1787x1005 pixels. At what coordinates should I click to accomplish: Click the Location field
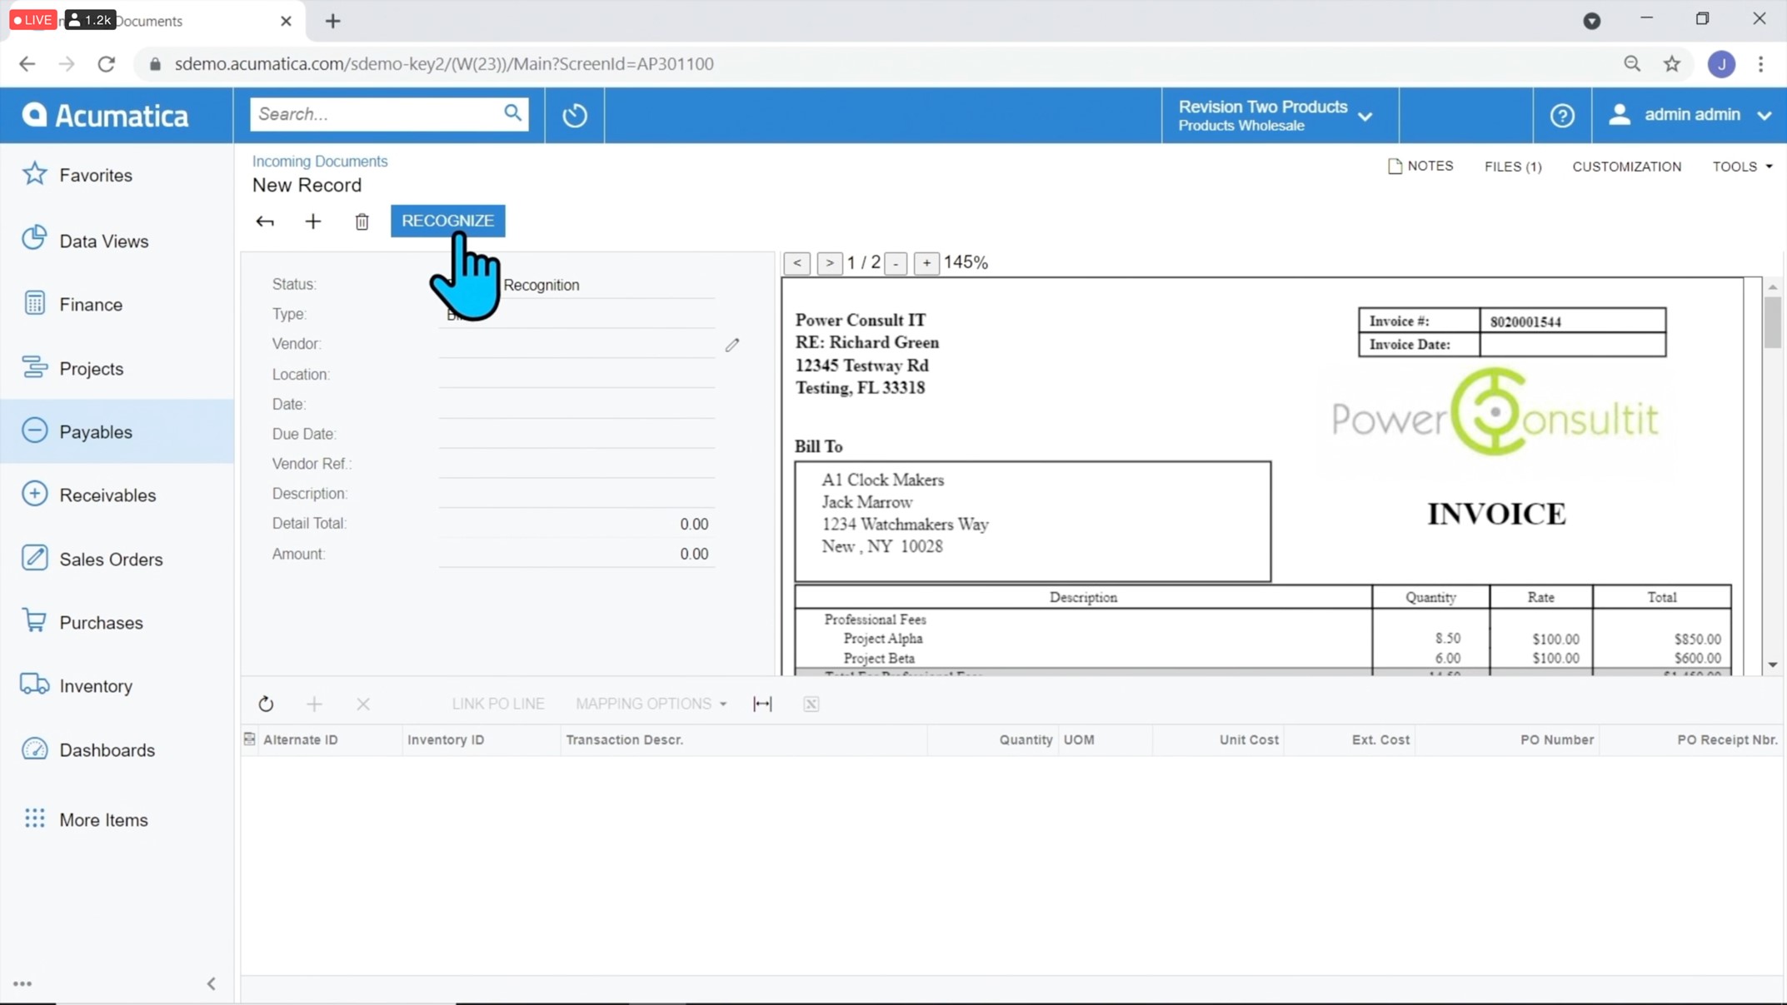click(577, 374)
